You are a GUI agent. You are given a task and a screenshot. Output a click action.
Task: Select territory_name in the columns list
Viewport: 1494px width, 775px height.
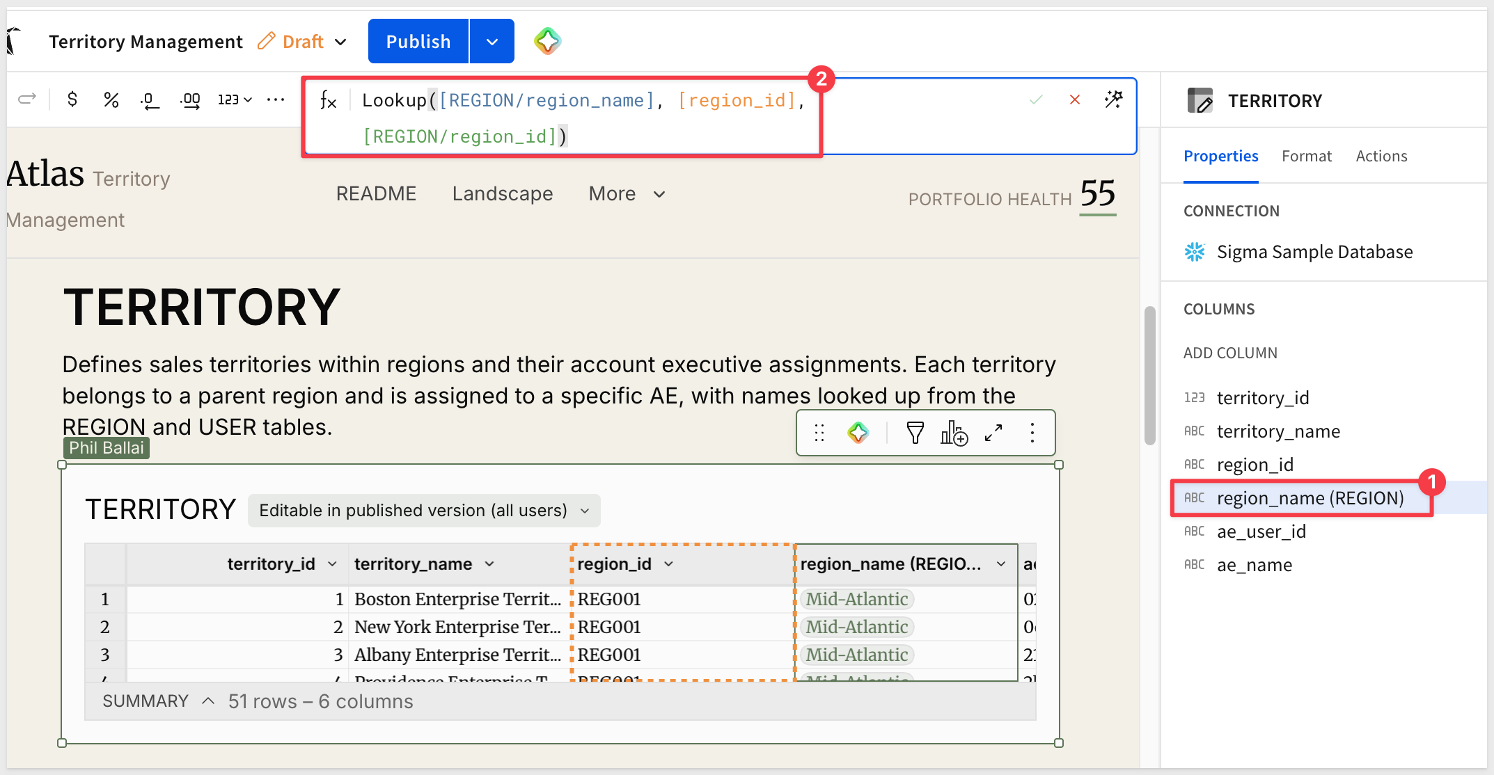pyautogui.click(x=1278, y=431)
